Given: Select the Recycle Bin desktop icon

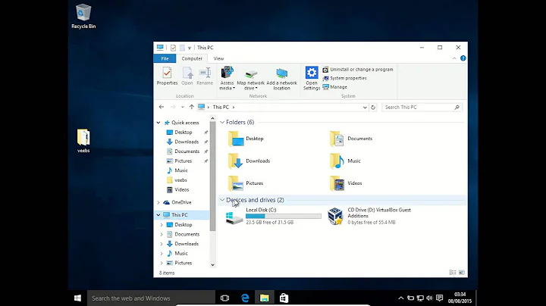Looking at the screenshot, I should click(x=83, y=17).
